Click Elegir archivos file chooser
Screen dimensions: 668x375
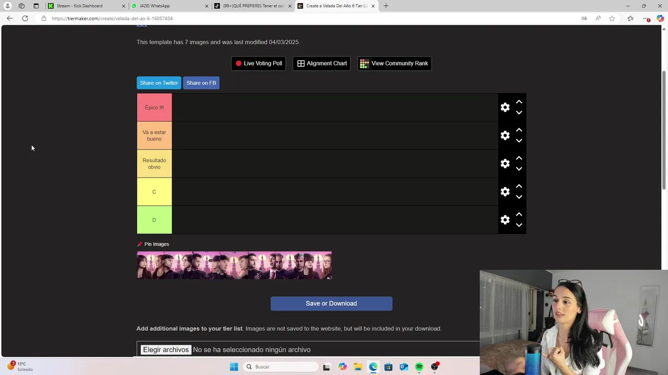(166, 349)
